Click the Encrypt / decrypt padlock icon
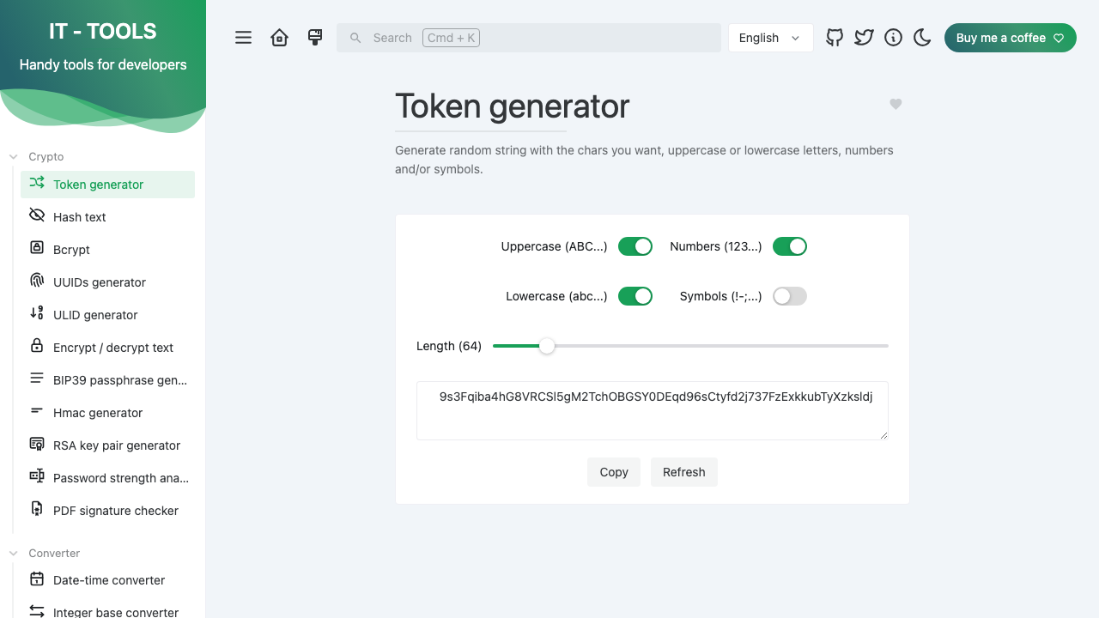Viewport: 1099px width, 618px height. pyautogui.click(x=37, y=346)
